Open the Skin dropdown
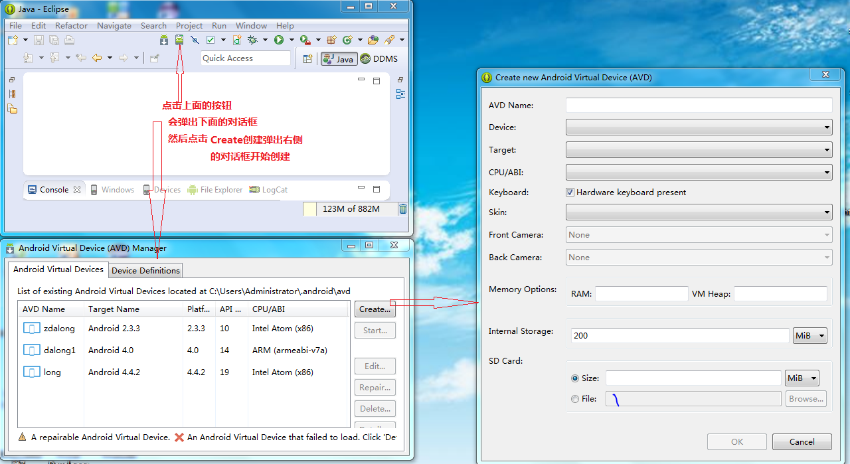This screenshot has height=464, width=850. tap(699, 212)
